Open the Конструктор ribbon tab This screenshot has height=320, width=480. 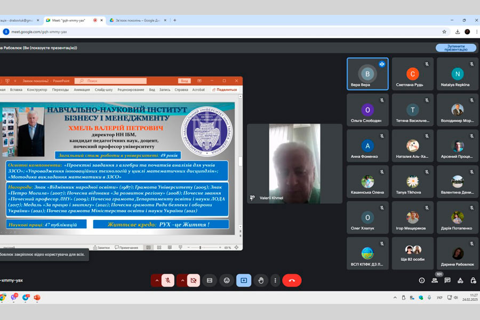(x=37, y=90)
